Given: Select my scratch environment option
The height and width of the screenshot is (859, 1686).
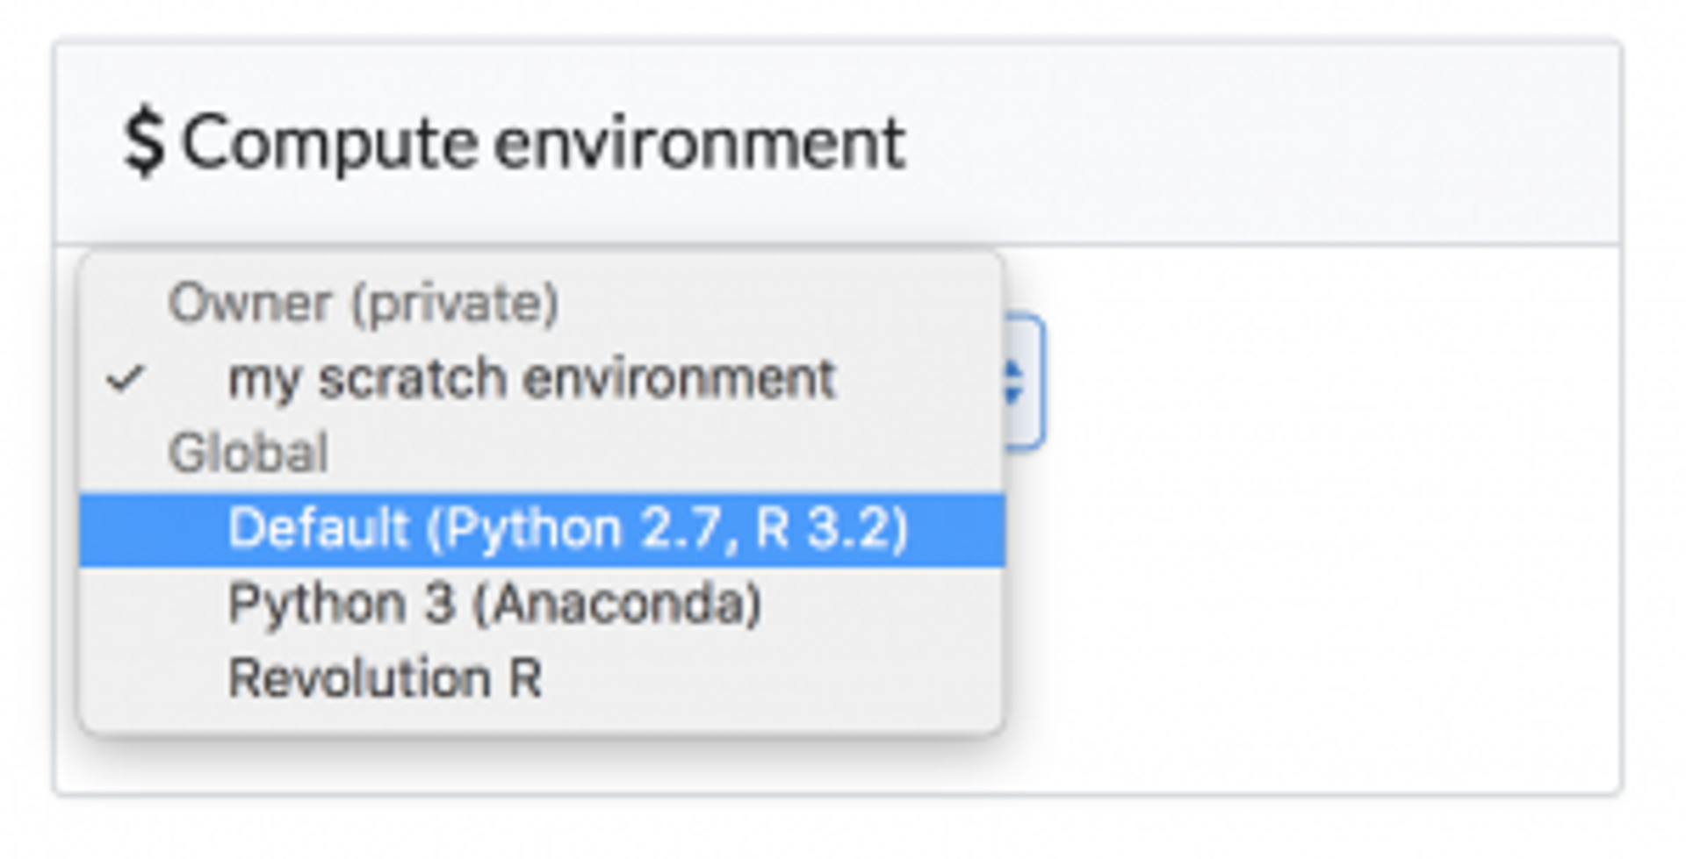Looking at the screenshot, I should (x=530, y=379).
